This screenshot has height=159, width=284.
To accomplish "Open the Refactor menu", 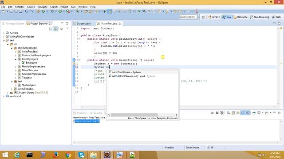I will point(20,7).
